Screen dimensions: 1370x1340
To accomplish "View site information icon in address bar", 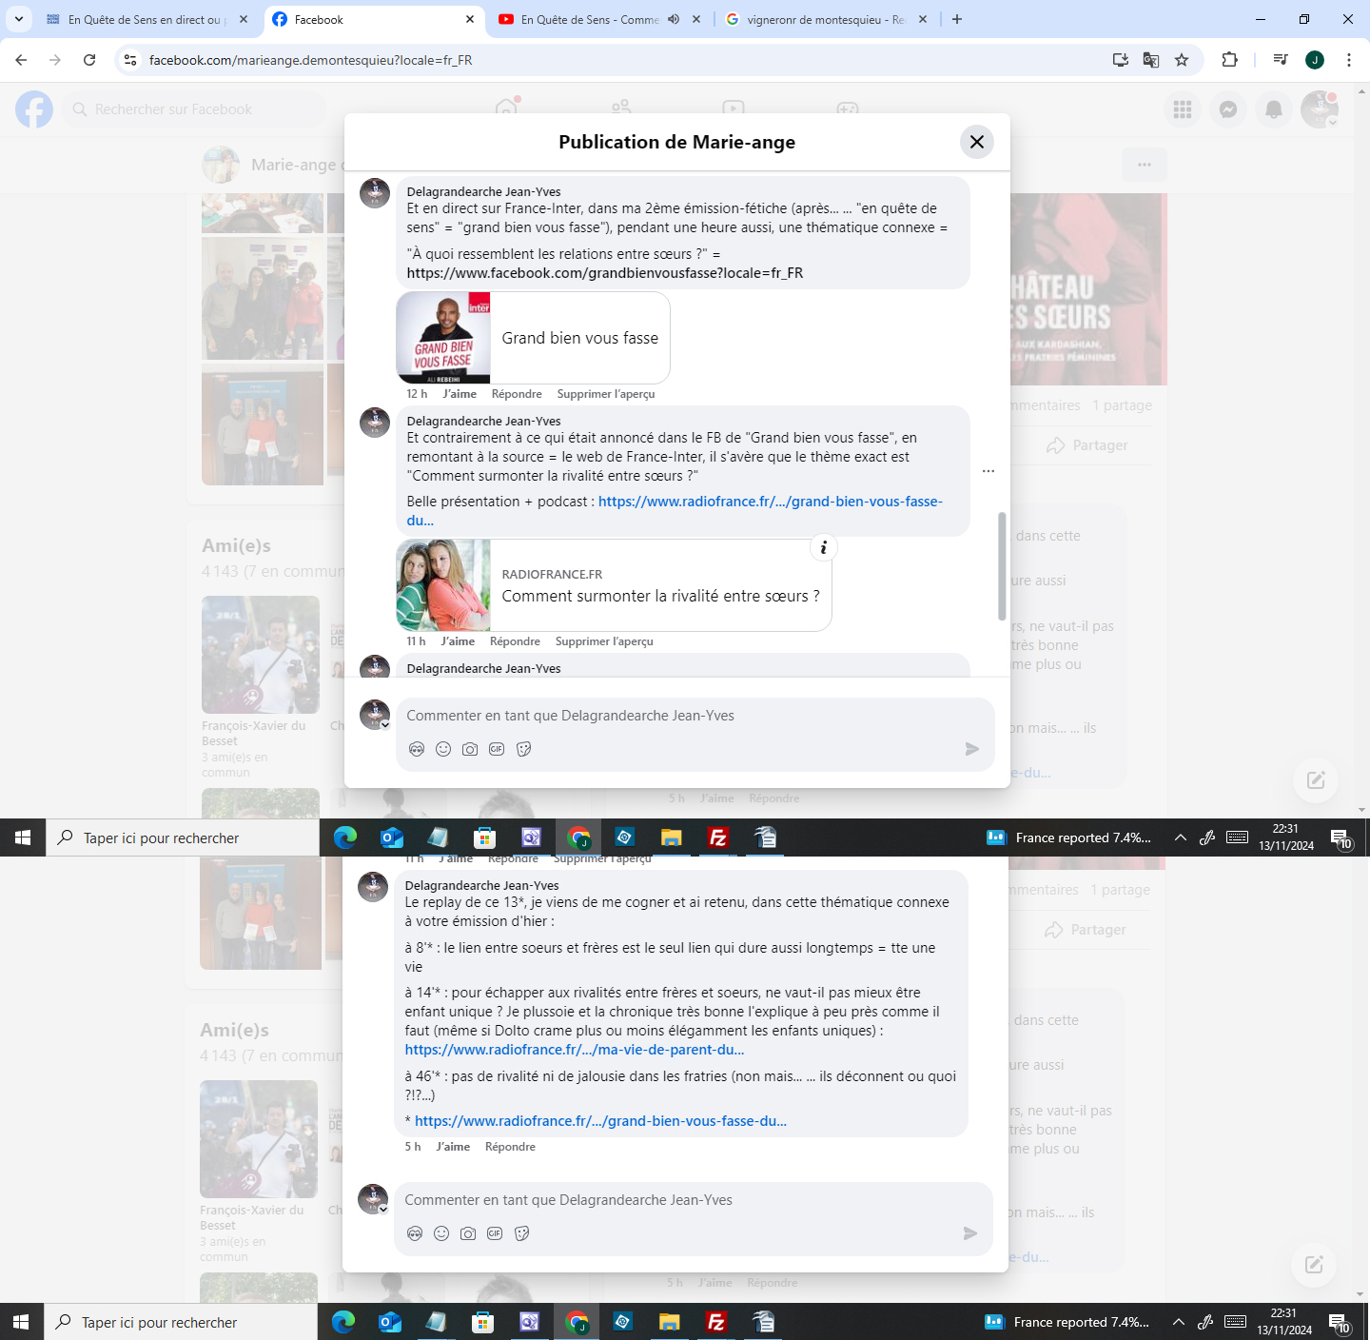I will (x=130, y=60).
